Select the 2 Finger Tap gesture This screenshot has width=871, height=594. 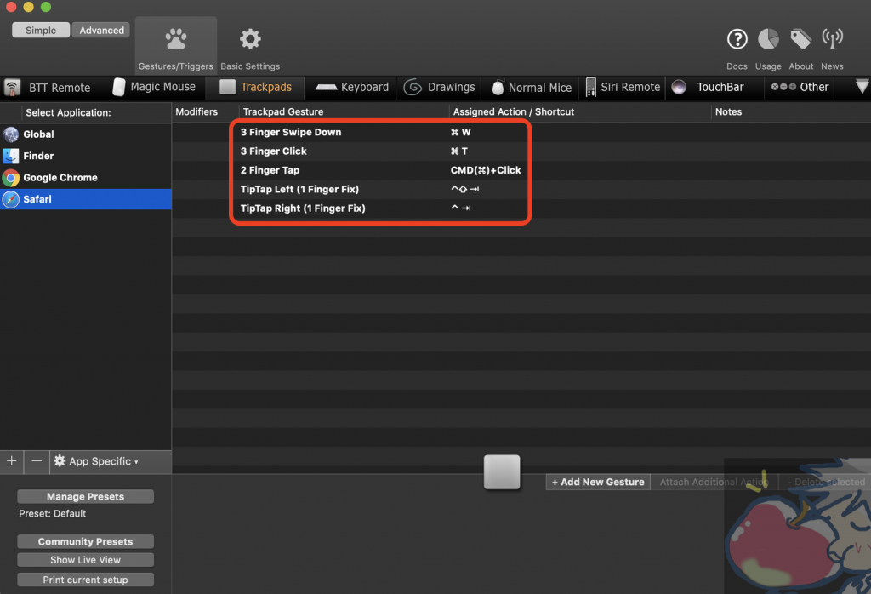pyautogui.click(x=270, y=170)
